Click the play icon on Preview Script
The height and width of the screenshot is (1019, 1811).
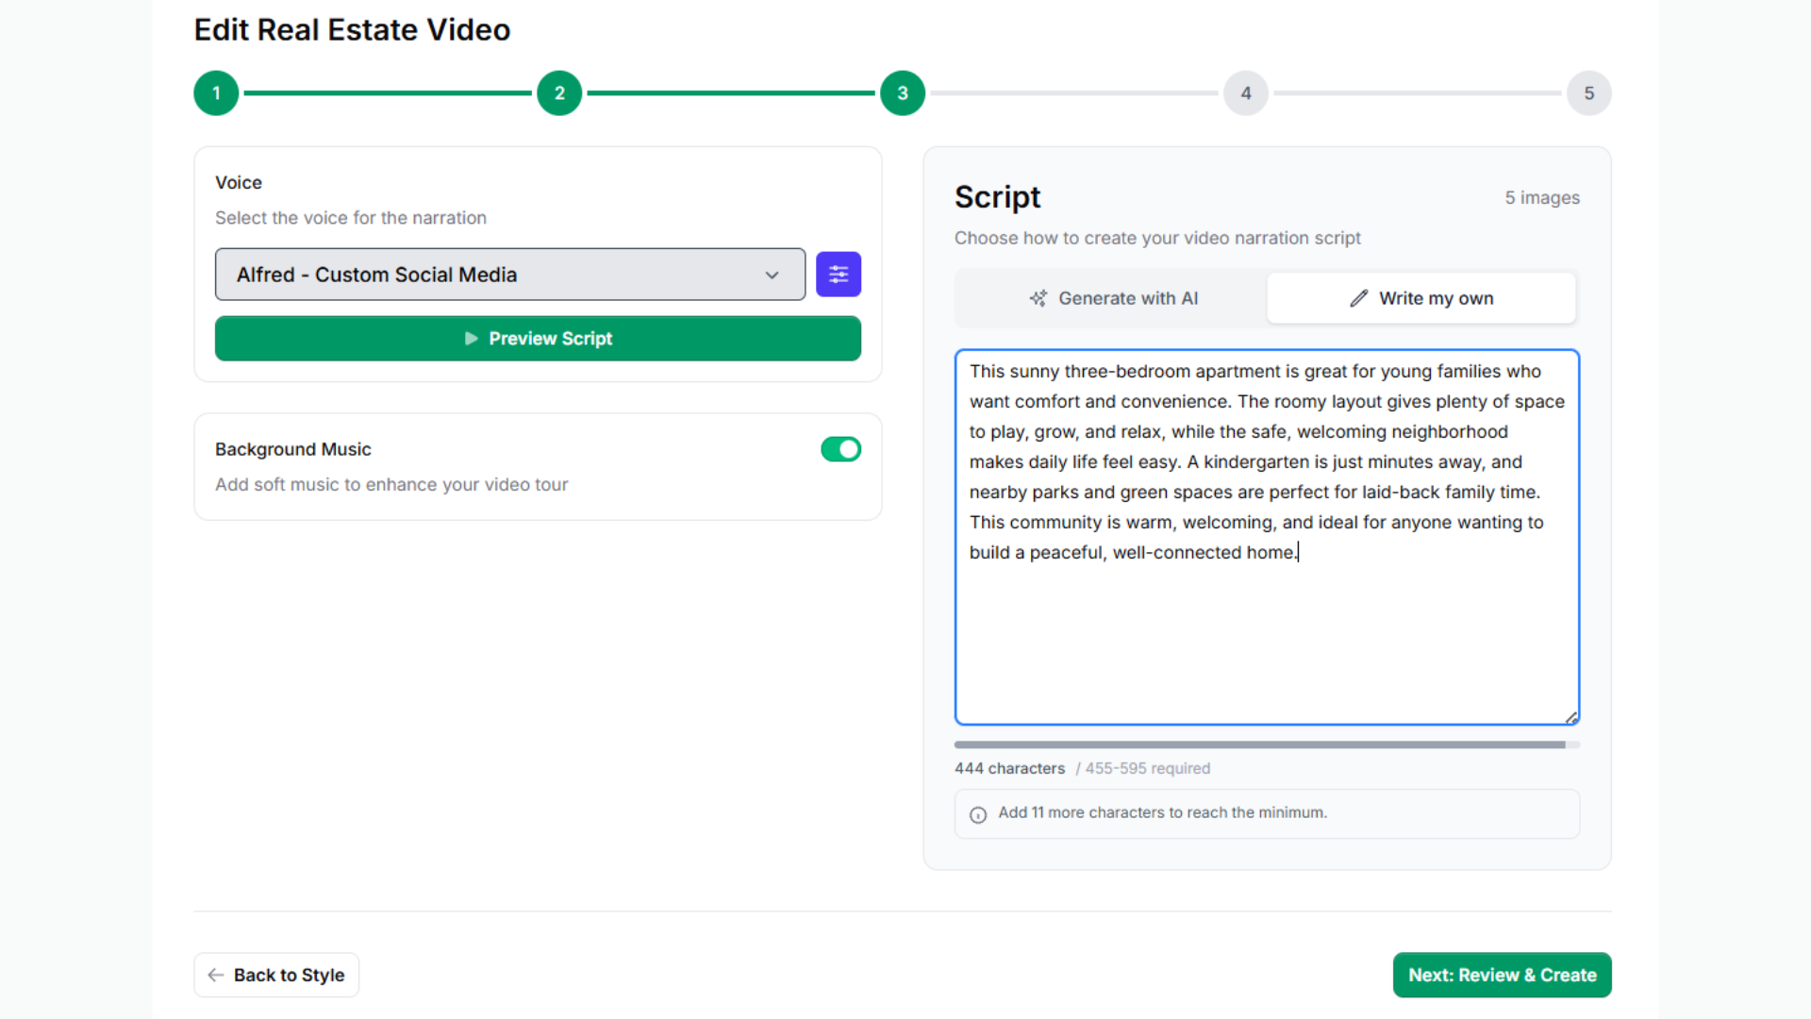click(472, 338)
